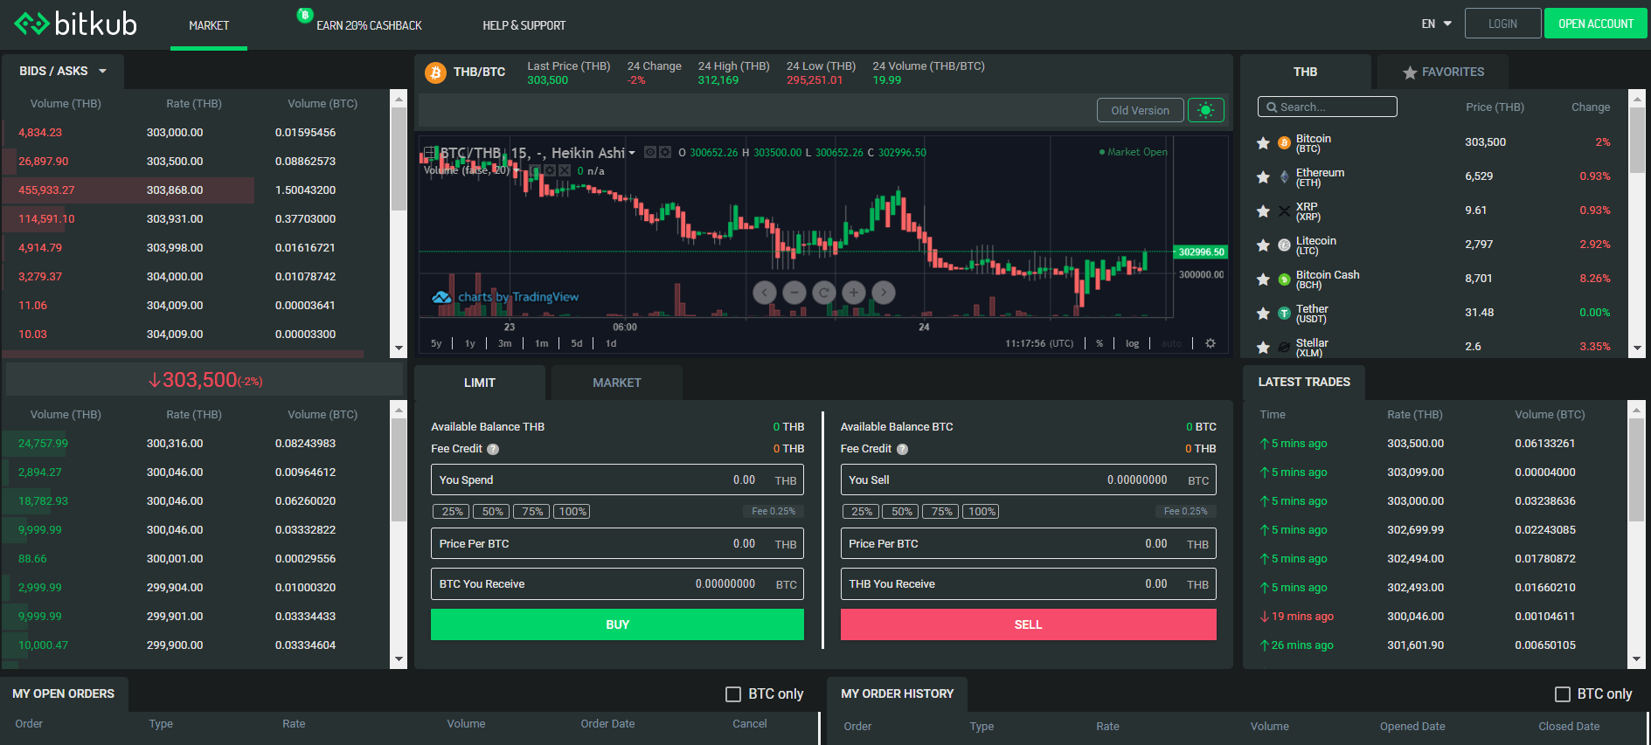Switch to the Market order tab
This screenshot has width=1651, height=745.
point(617,383)
